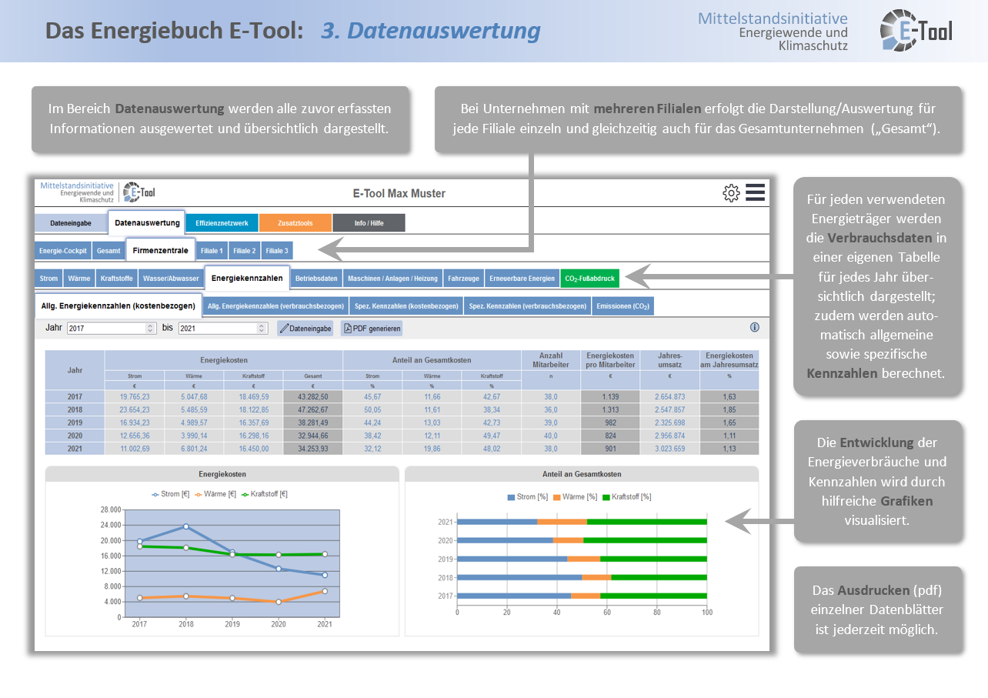Select the Wasser/Abwasser tab
This screenshot has height=698, width=988.
coord(170,278)
